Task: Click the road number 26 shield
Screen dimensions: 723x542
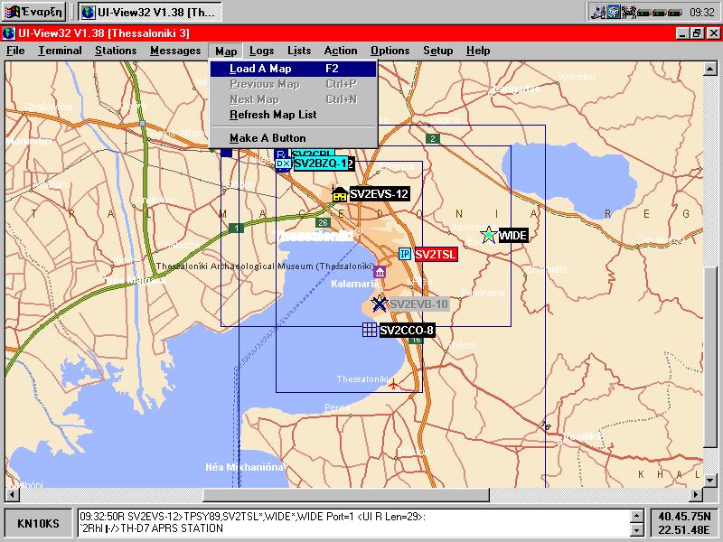Action: [x=323, y=222]
